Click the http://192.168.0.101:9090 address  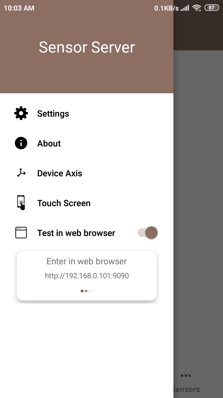click(87, 275)
